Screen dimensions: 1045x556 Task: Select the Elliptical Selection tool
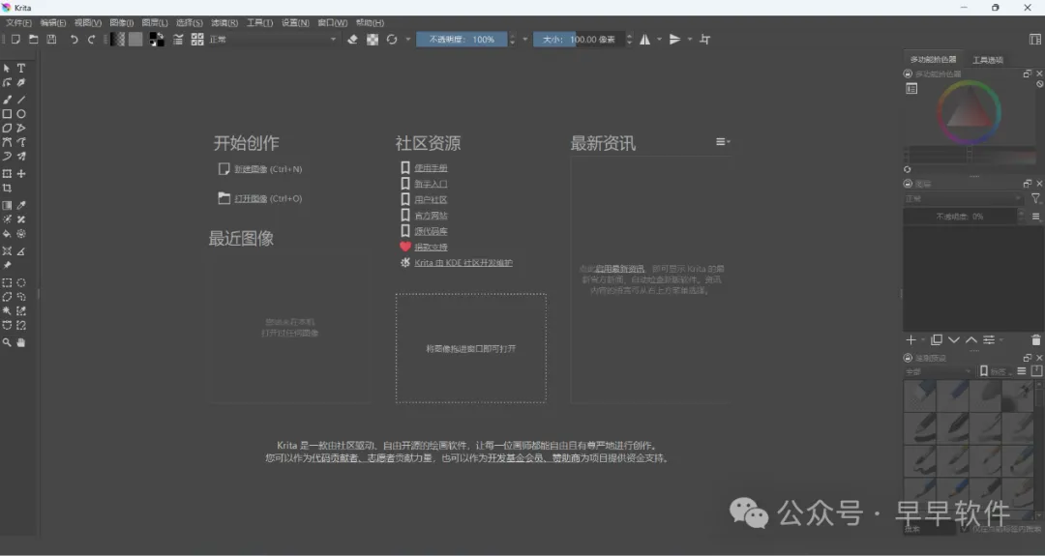[x=21, y=282]
